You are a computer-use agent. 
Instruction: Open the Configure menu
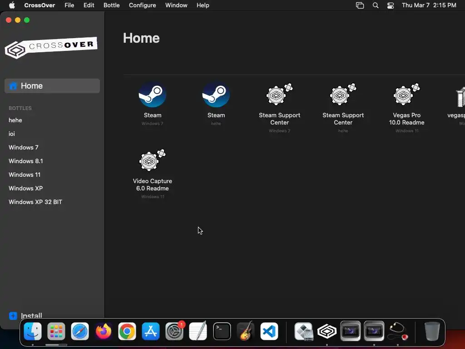pos(142,5)
